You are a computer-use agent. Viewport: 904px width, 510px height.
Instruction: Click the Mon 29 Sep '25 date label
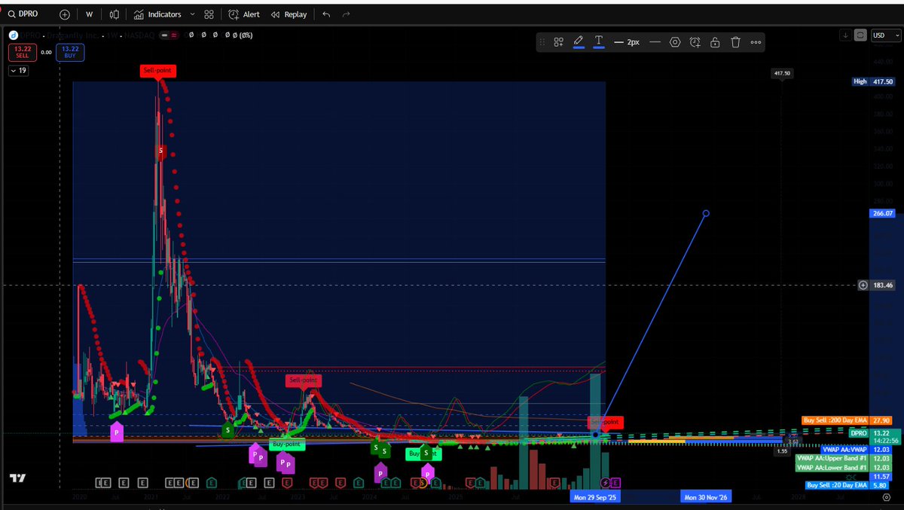(594, 497)
